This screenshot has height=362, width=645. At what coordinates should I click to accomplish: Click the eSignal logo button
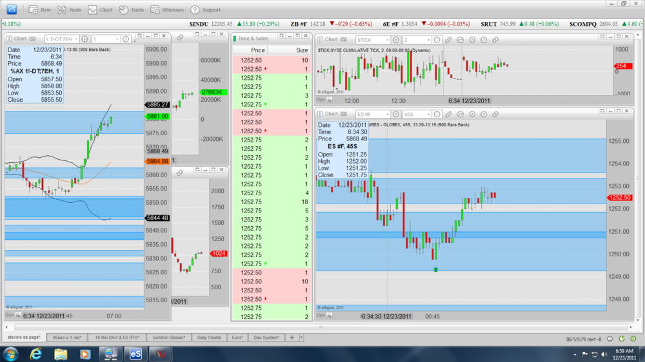12,10
